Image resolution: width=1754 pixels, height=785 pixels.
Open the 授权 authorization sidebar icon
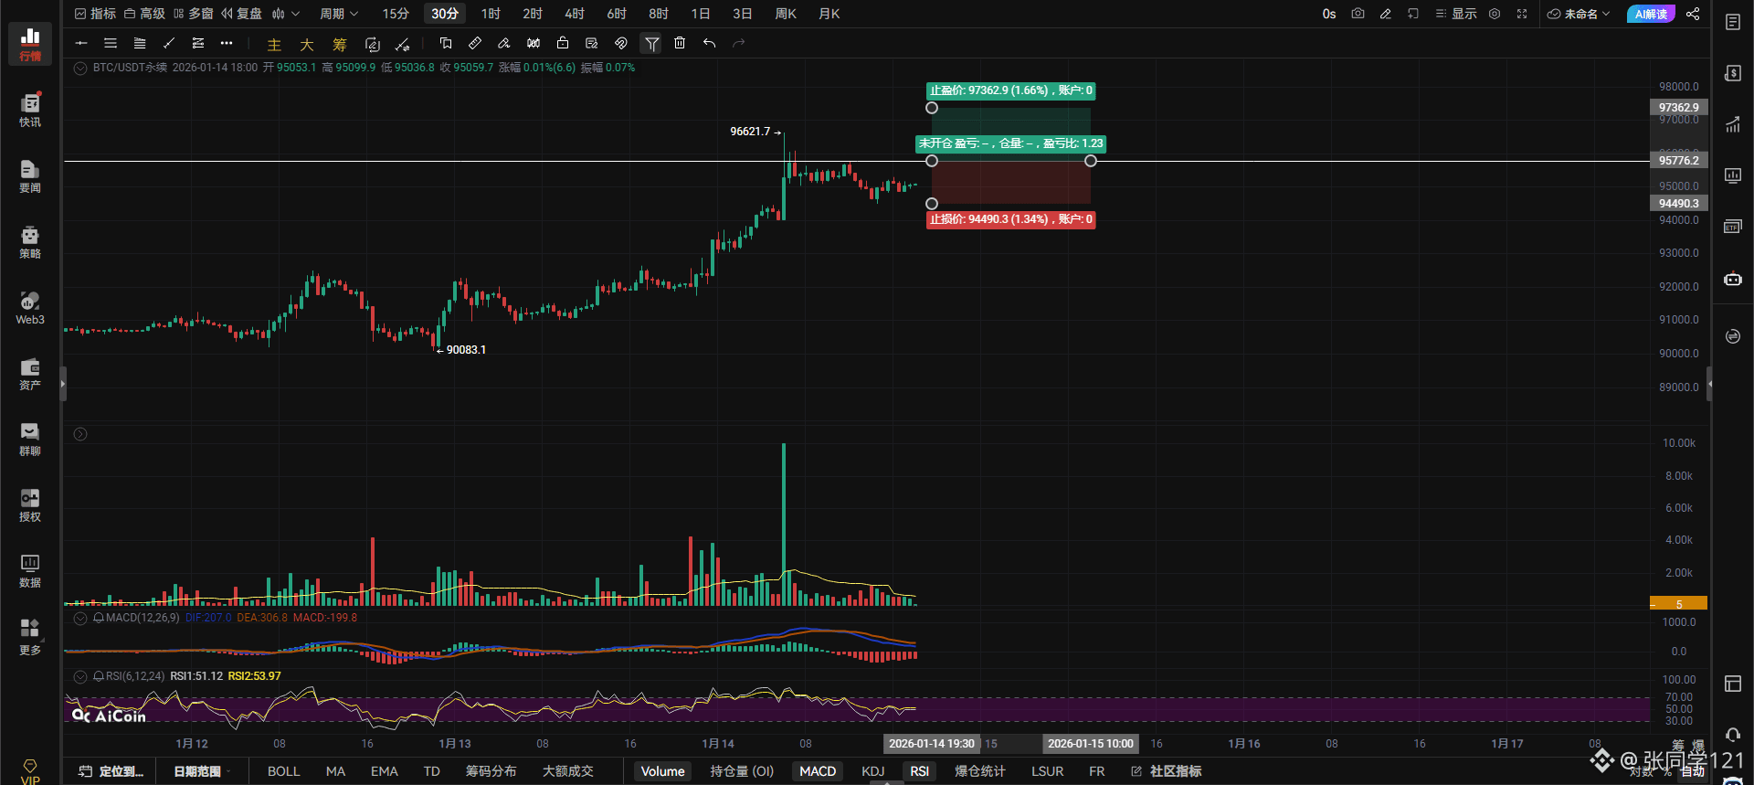[30, 504]
